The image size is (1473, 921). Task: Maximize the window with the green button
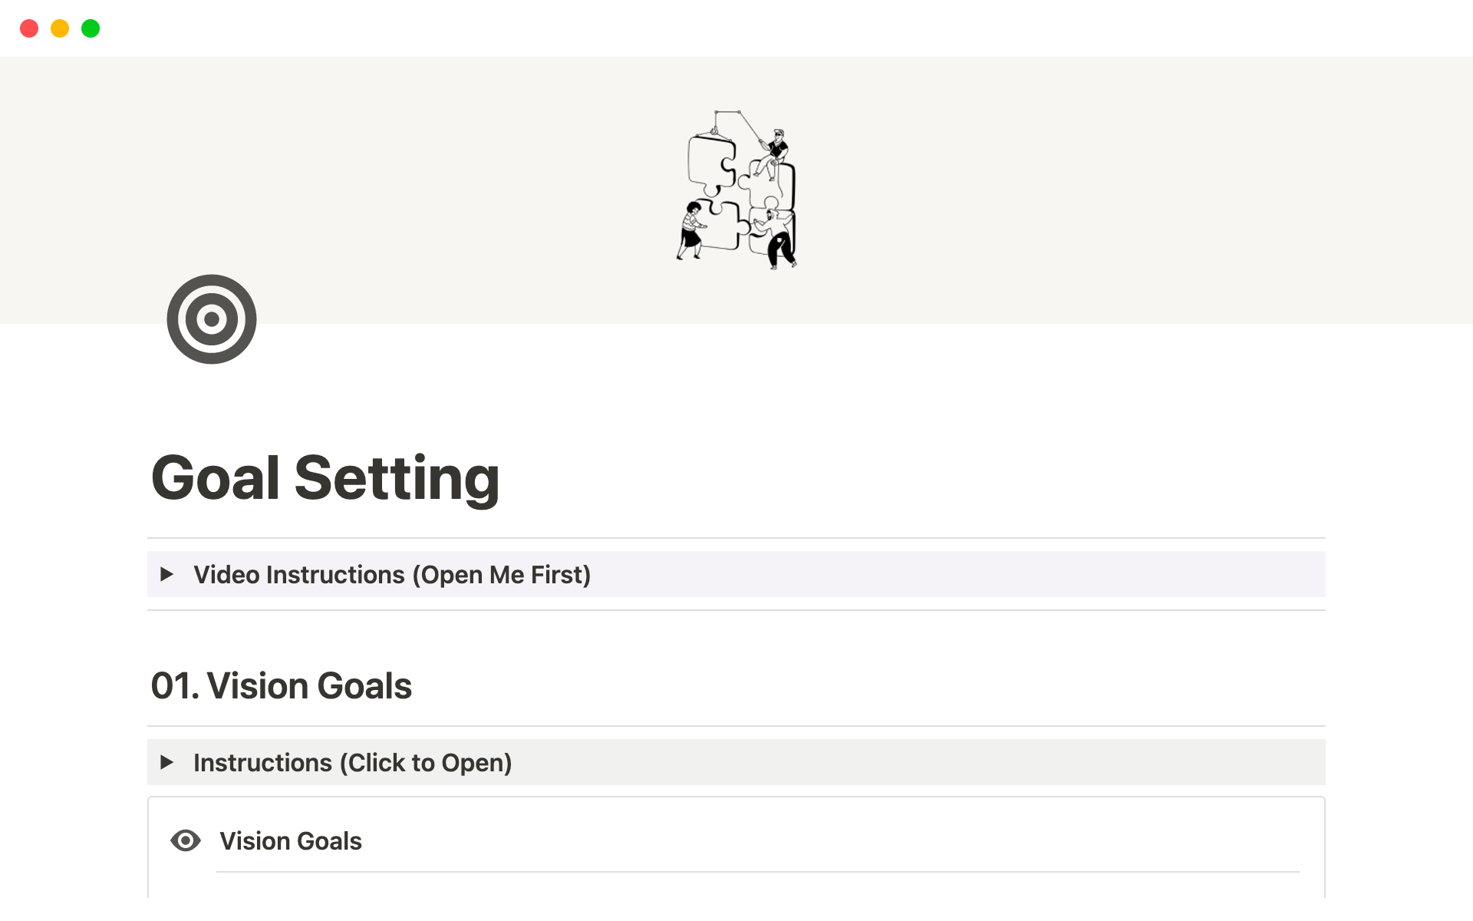click(x=91, y=28)
